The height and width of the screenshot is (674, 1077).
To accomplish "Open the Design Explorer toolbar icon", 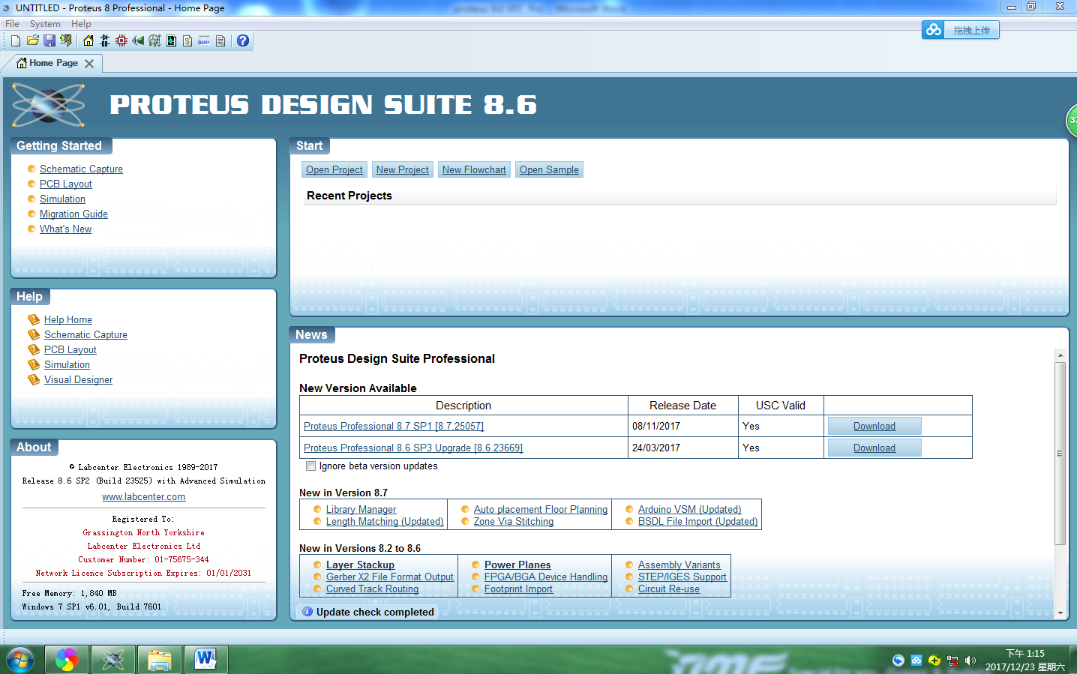I will (171, 40).
